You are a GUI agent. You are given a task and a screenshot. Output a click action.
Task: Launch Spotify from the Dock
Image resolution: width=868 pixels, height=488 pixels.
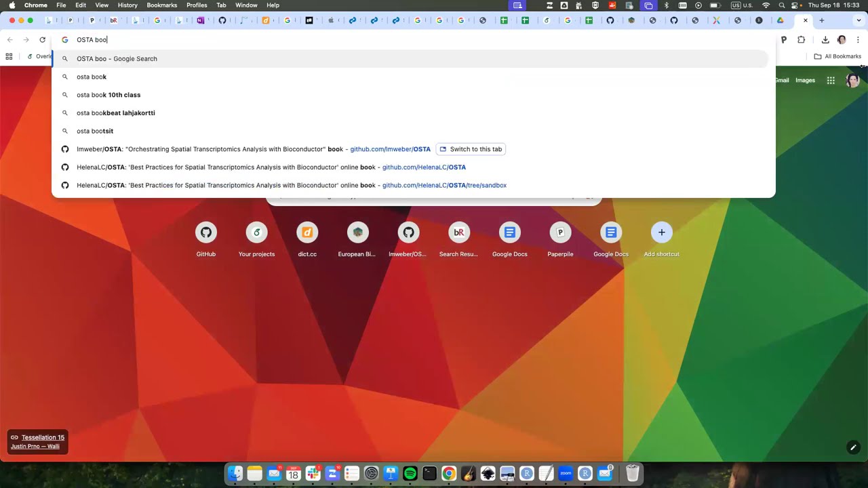[410, 474]
